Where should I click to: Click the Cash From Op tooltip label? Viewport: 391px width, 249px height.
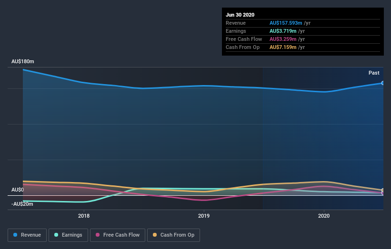click(242, 47)
